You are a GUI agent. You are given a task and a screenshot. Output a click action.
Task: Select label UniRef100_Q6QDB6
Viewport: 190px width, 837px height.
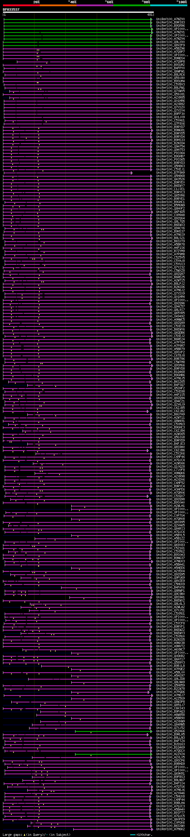point(170,333)
